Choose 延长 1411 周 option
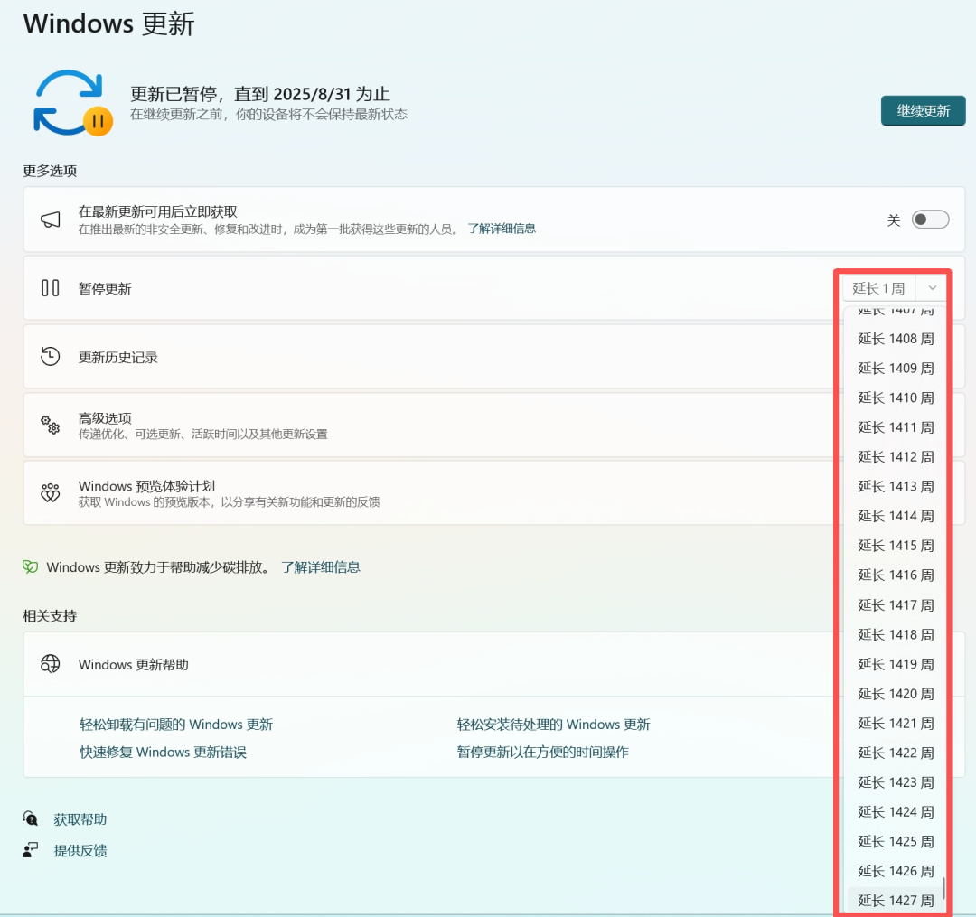Viewport: 976px width, 917px height. coord(896,427)
